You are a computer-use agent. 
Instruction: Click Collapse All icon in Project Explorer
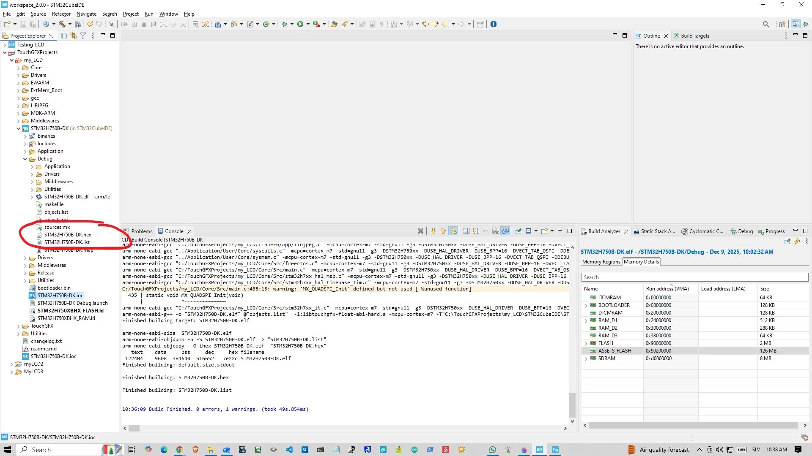tap(64, 36)
